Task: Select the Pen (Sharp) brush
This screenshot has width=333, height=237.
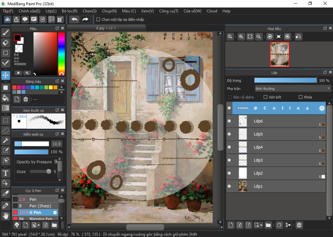Action: tap(35, 206)
